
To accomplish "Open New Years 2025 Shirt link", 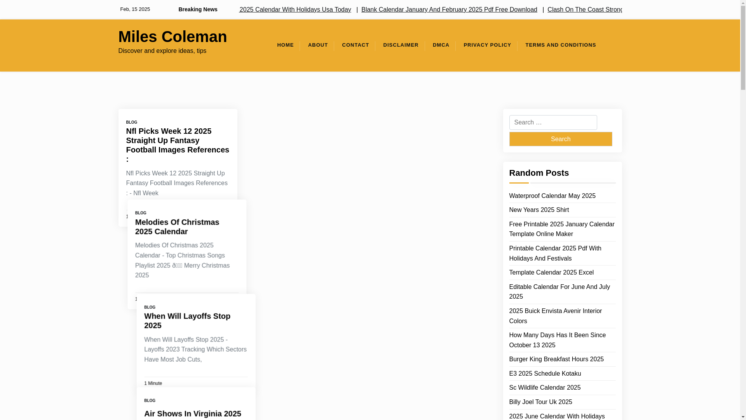I will 539,210.
